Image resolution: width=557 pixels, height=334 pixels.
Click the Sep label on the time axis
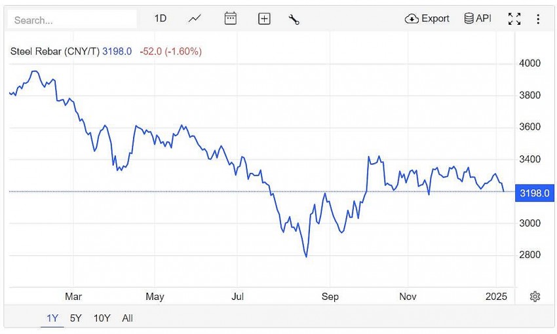(330, 297)
